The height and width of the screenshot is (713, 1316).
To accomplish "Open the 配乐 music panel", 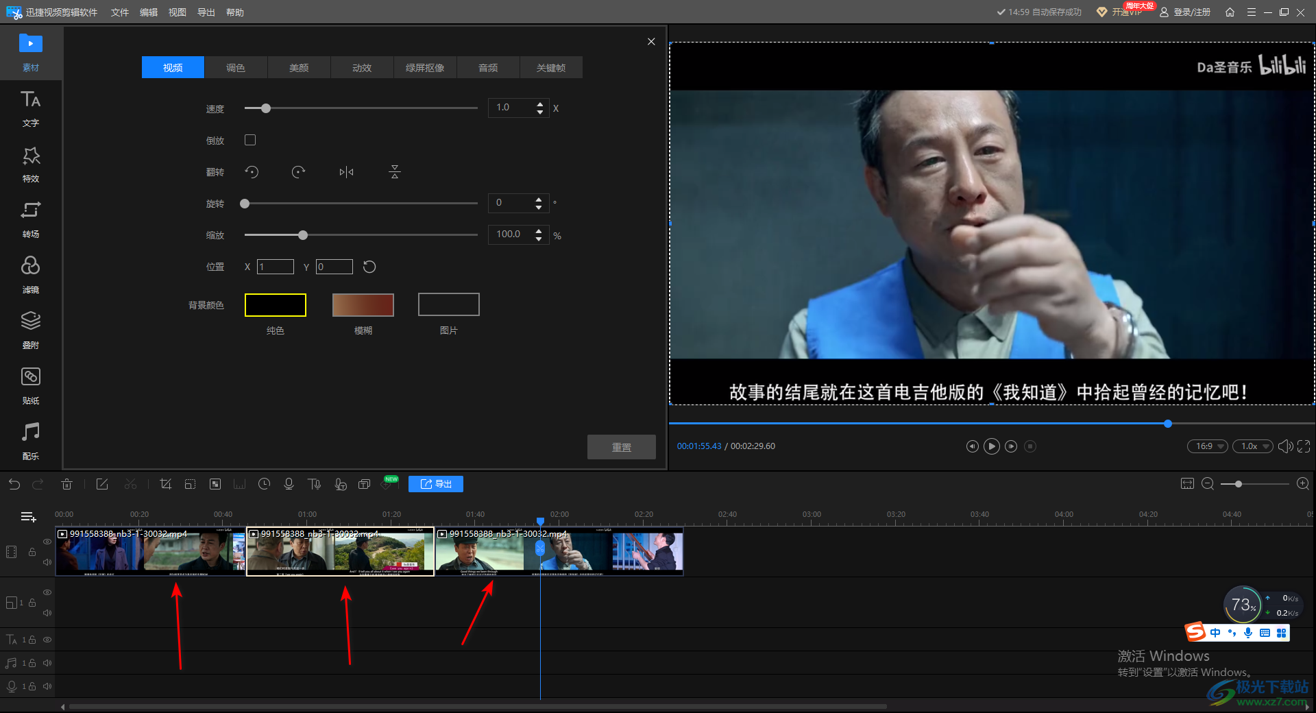I will pos(31,442).
